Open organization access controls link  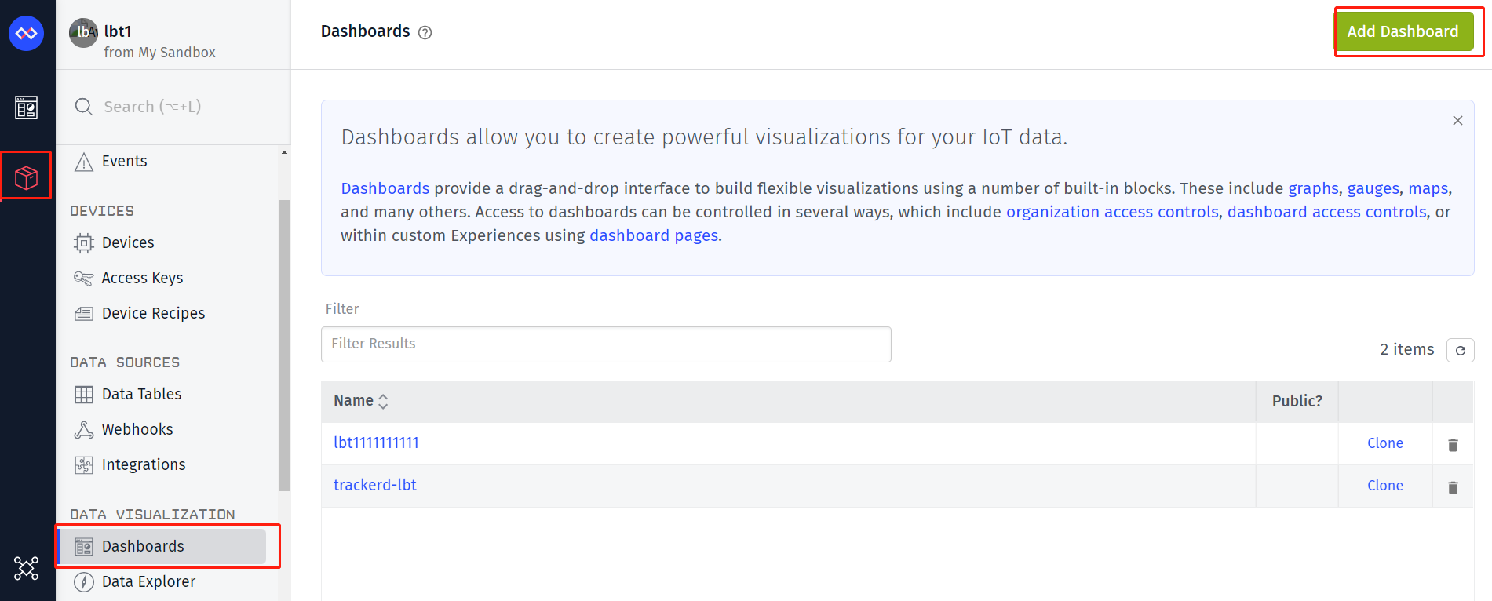[1112, 212]
